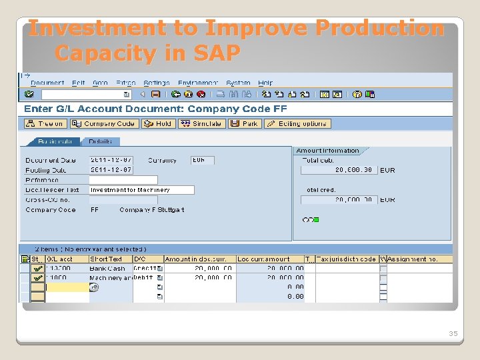This screenshot has height=360, width=480.
Task: Click the red Cancel icon
Action: point(201,94)
